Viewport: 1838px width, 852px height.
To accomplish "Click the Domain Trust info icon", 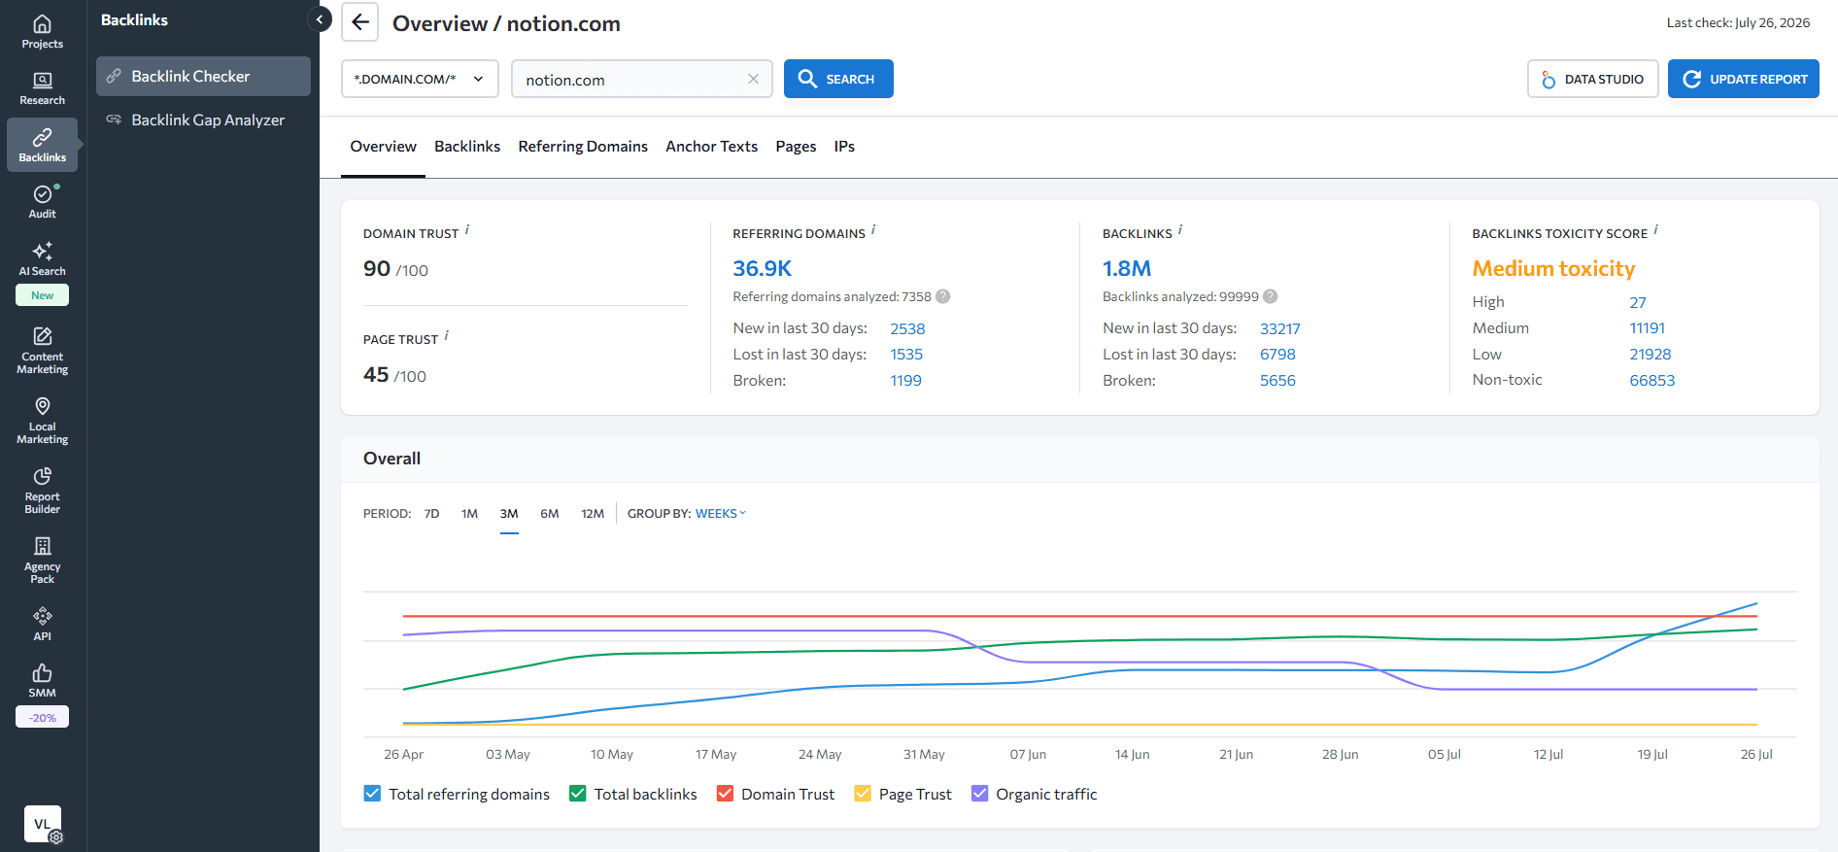I will click(467, 230).
